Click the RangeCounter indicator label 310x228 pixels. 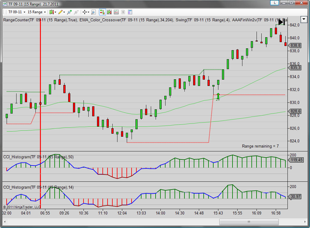[40, 20]
